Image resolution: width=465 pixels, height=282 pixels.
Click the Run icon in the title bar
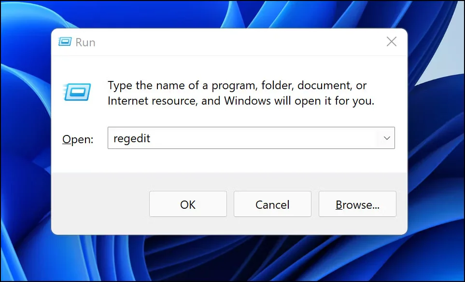tap(66, 42)
